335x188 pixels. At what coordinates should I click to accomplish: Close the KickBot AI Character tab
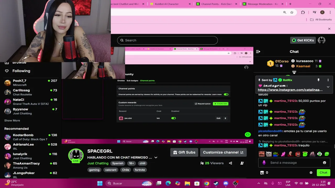[190, 4]
